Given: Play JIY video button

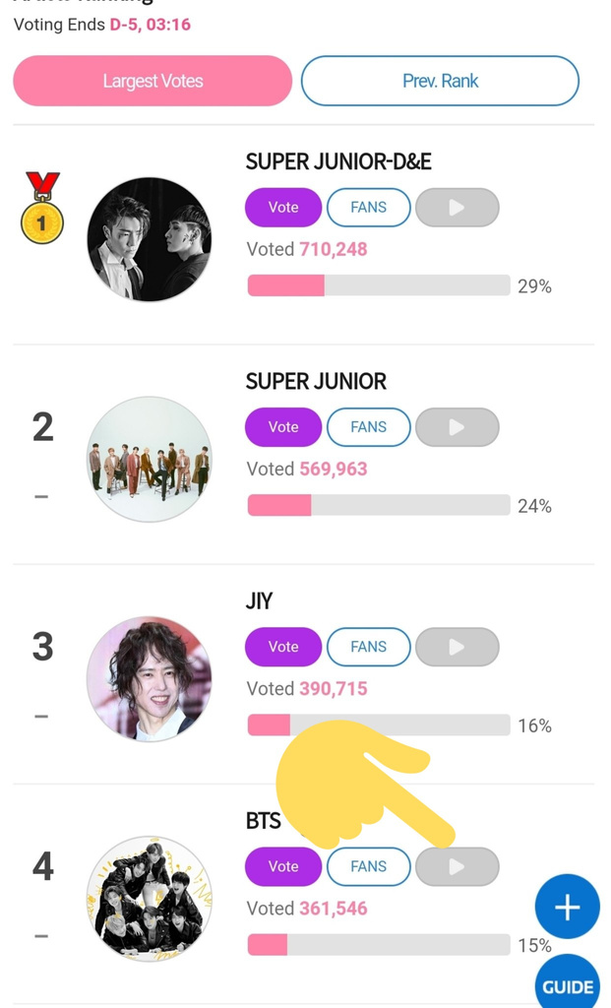Looking at the screenshot, I should (x=457, y=647).
